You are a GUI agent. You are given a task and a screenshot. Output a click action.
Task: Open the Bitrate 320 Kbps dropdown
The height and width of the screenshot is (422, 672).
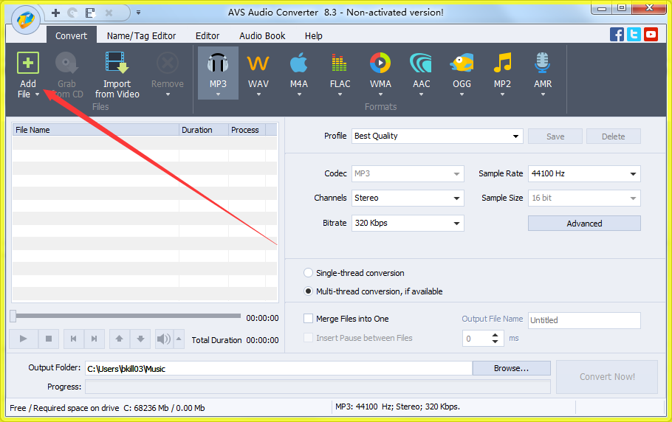click(457, 223)
